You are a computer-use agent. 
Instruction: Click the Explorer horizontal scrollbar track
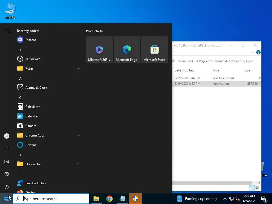212,183
